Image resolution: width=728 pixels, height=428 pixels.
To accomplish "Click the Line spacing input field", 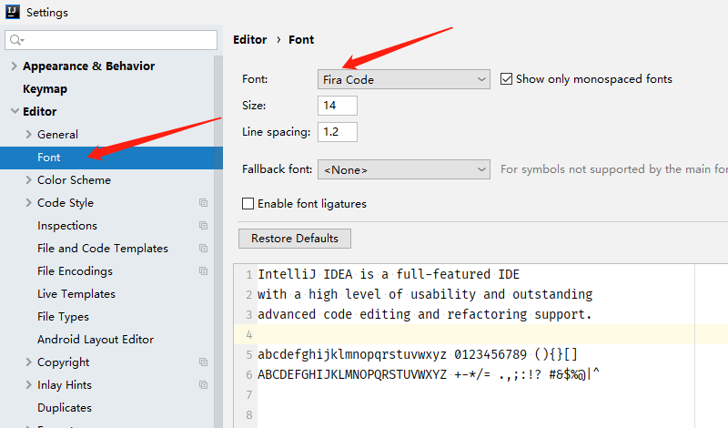I will [x=338, y=132].
